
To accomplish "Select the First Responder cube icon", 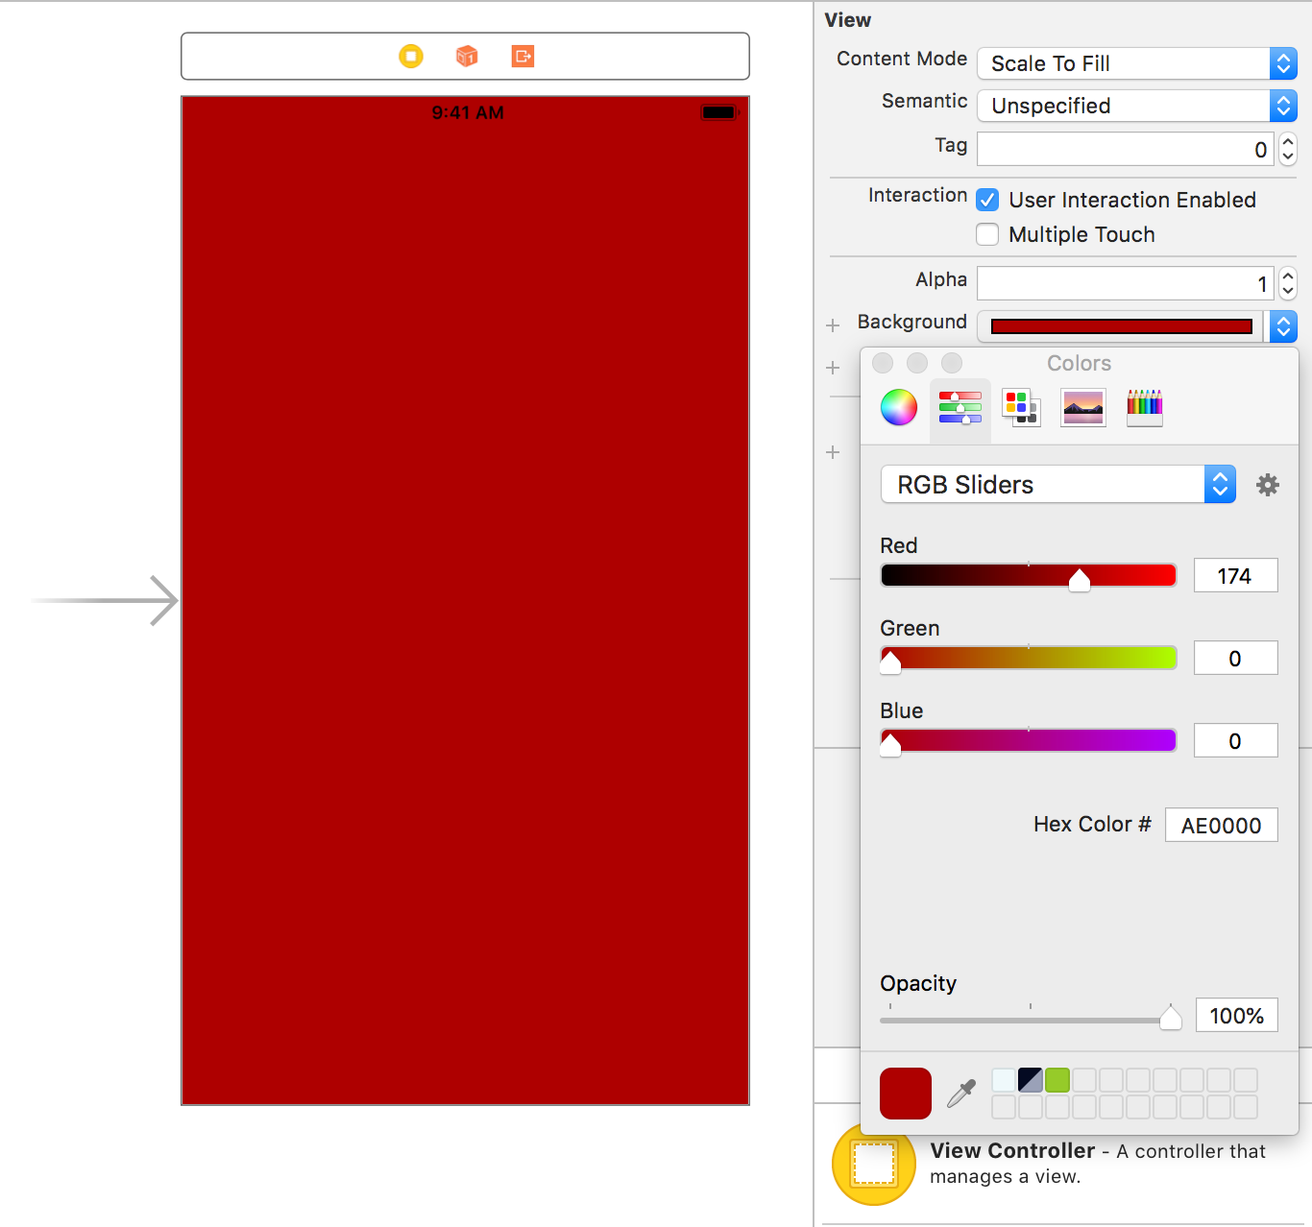I will [467, 57].
